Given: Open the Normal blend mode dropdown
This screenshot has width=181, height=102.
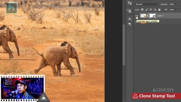Looking at the screenshot, I should (x=147, y=4).
